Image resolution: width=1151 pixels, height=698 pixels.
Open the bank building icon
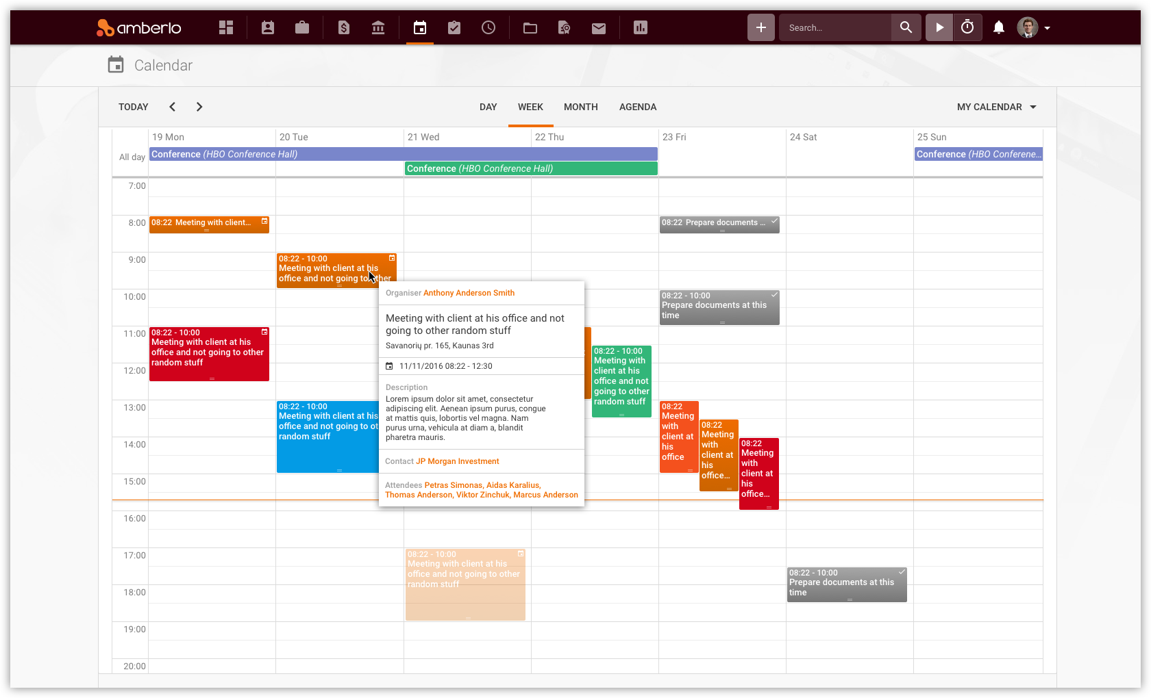tap(378, 27)
